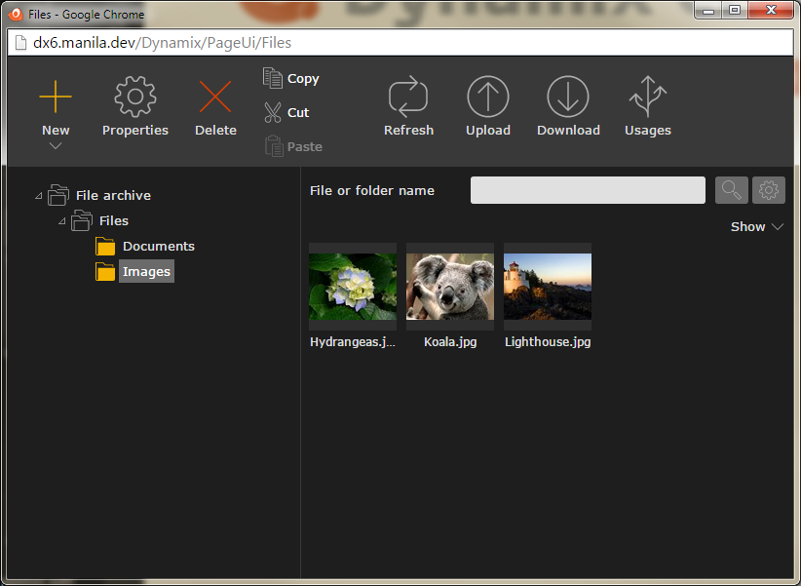Open the Usages tool
801x586 pixels.
648,98
